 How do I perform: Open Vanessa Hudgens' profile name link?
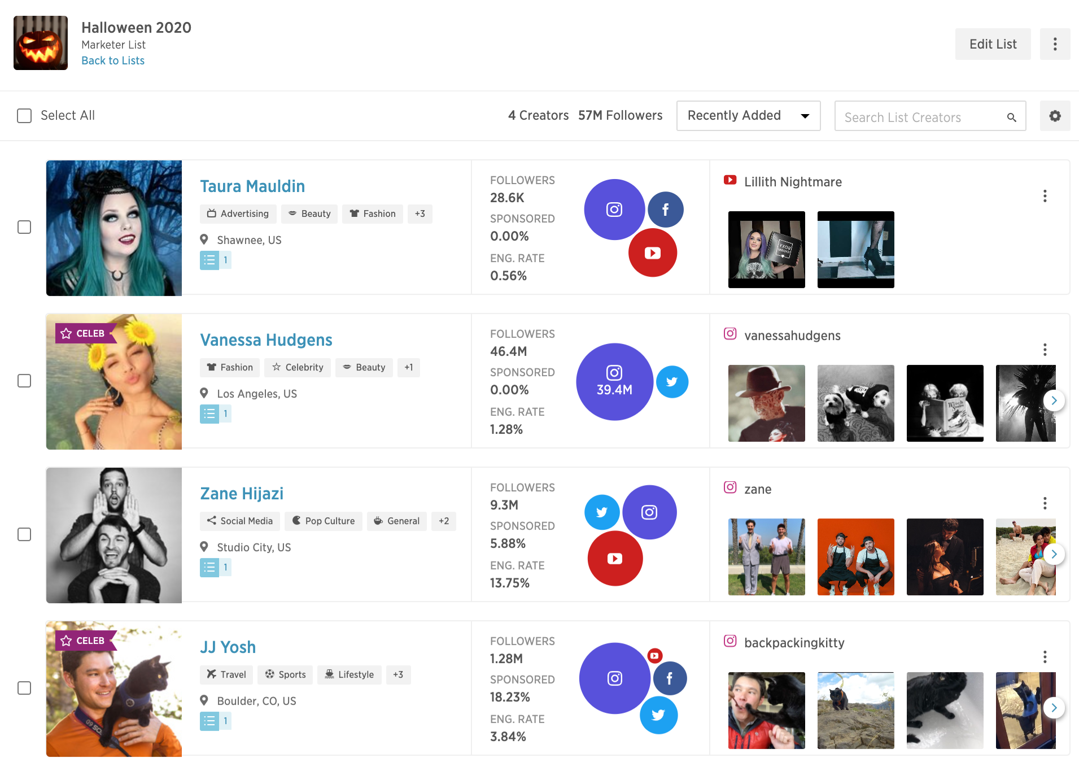click(x=266, y=340)
